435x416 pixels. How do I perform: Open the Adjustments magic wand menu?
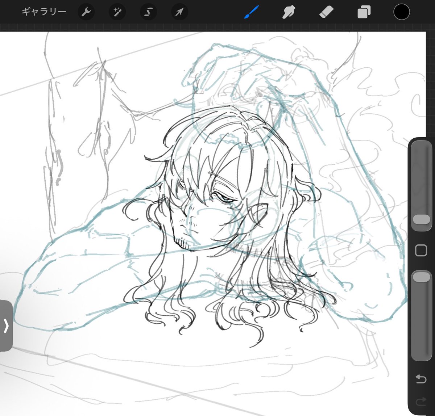[x=117, y=12]
